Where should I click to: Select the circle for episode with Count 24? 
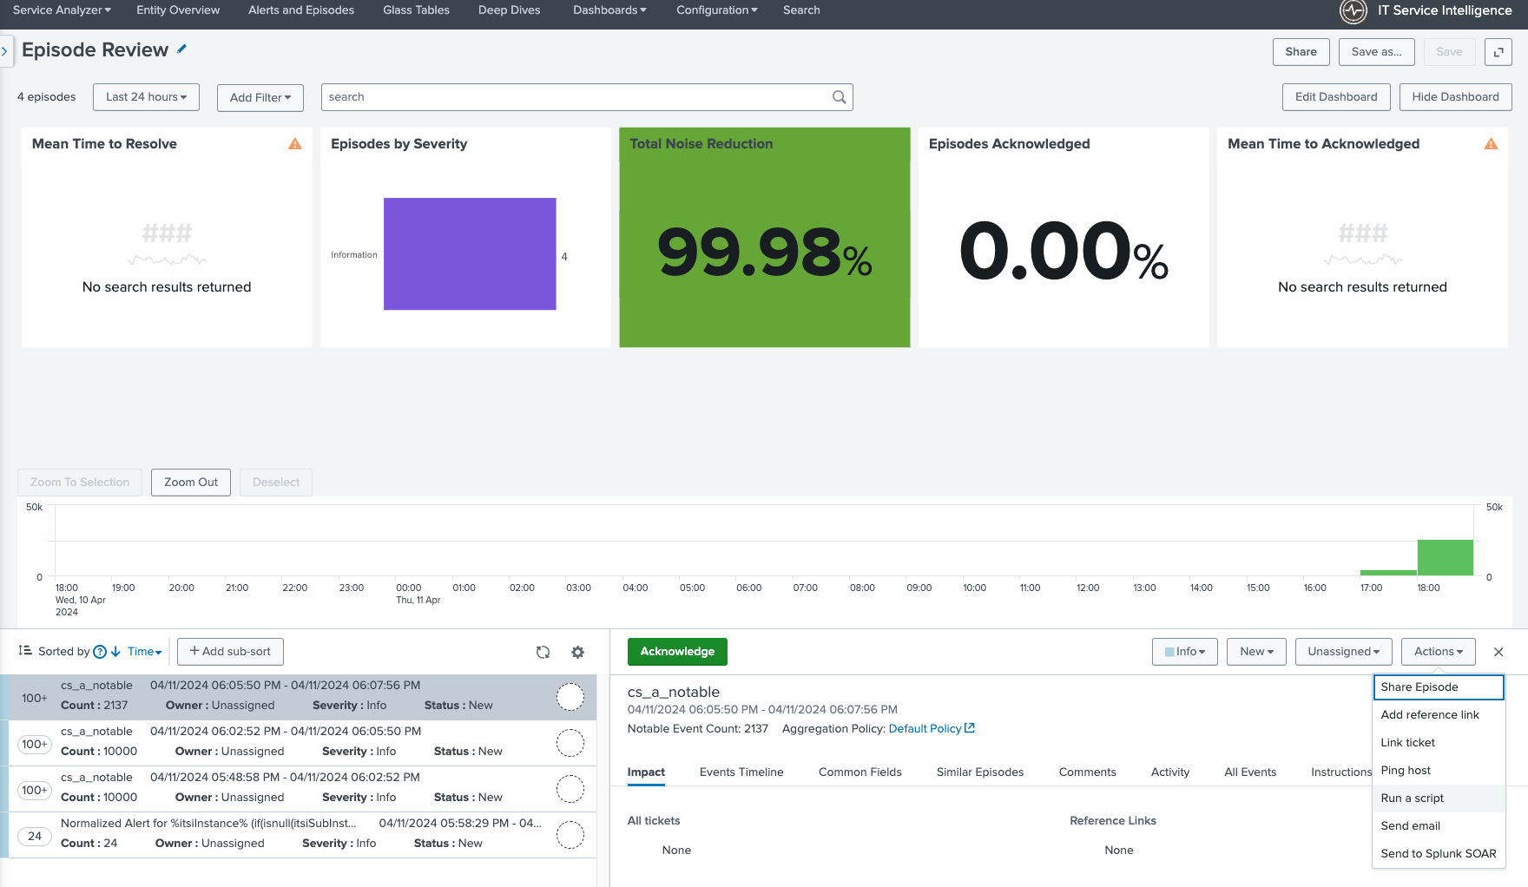570,835
